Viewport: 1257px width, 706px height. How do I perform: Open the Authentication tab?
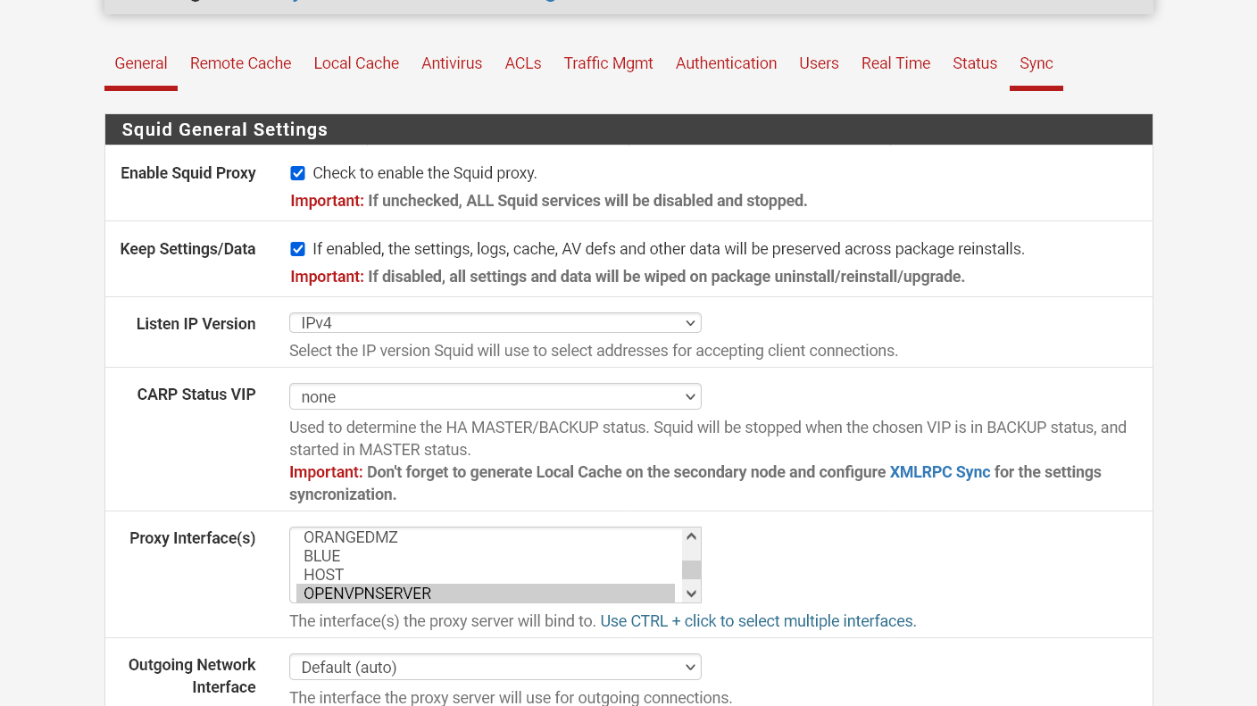tap(726, 63)
